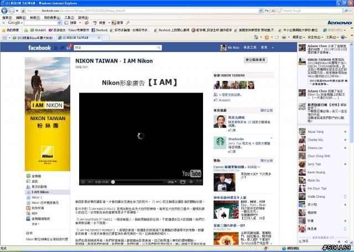Click the YouTube logo in player
This screenshot has height=252, width=354.
click(191, 173)
